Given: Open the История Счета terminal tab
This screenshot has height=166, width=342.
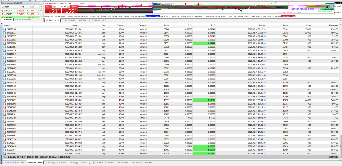Looking at the screenshot, I should [35, 162].
